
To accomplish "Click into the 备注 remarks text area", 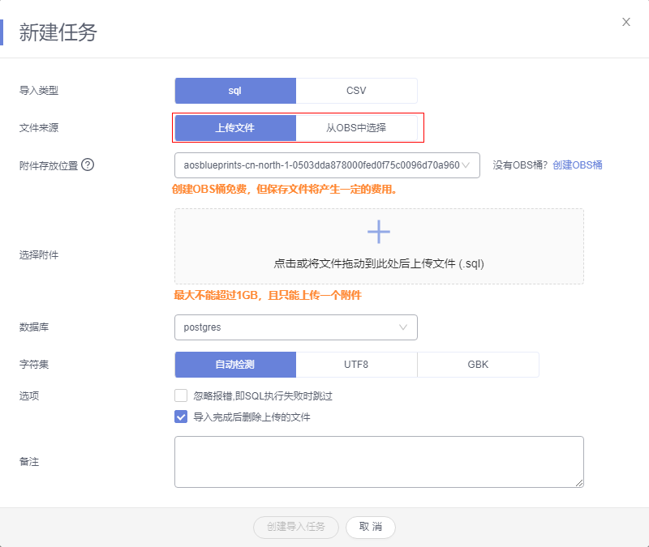I will [379, 462].
